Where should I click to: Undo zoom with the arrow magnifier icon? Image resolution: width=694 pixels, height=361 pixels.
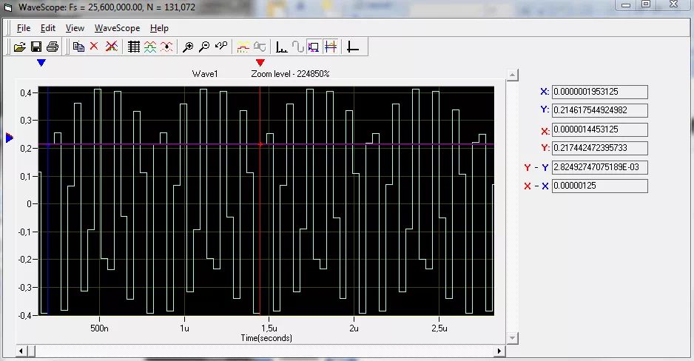pos(221,47)
